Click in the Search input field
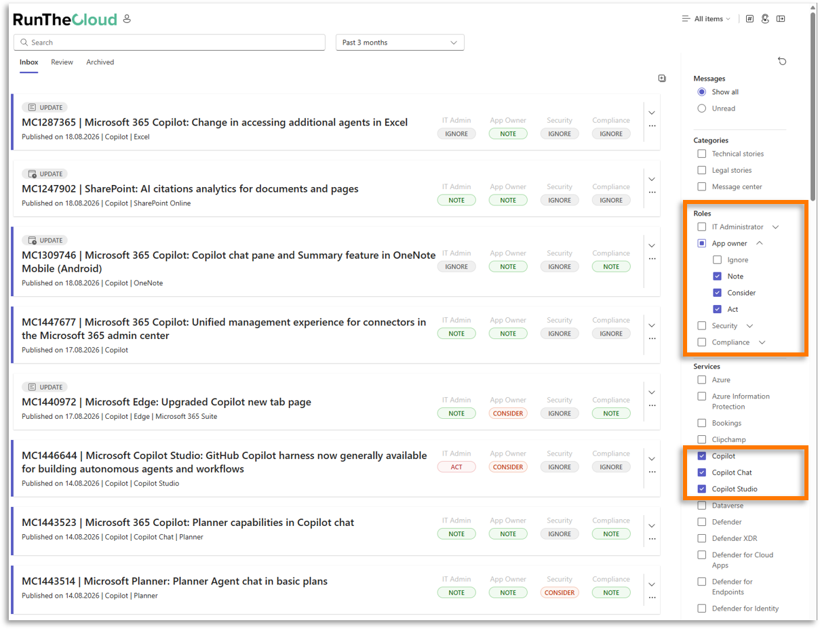The width and height of the screenshot is (820, 629). coord(170,42)
